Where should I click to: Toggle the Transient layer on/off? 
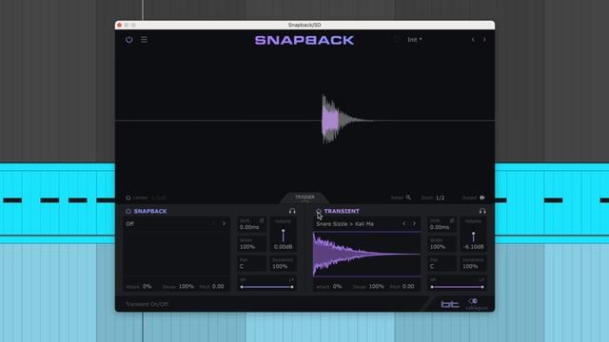[x=319, y=211]
